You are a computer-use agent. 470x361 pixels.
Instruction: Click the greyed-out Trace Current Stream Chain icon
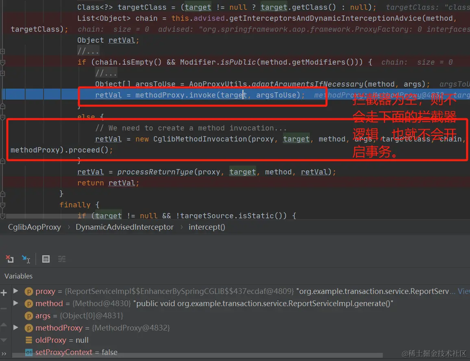[x=62, y=259]
